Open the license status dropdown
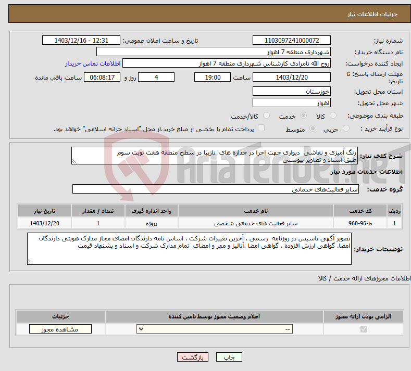 [x=215, y=329]
